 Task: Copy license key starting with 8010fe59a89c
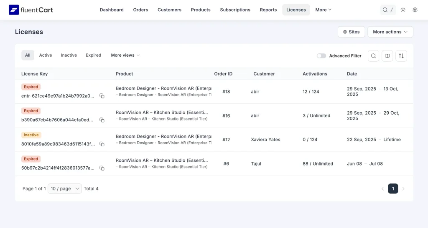coord(102,144)
